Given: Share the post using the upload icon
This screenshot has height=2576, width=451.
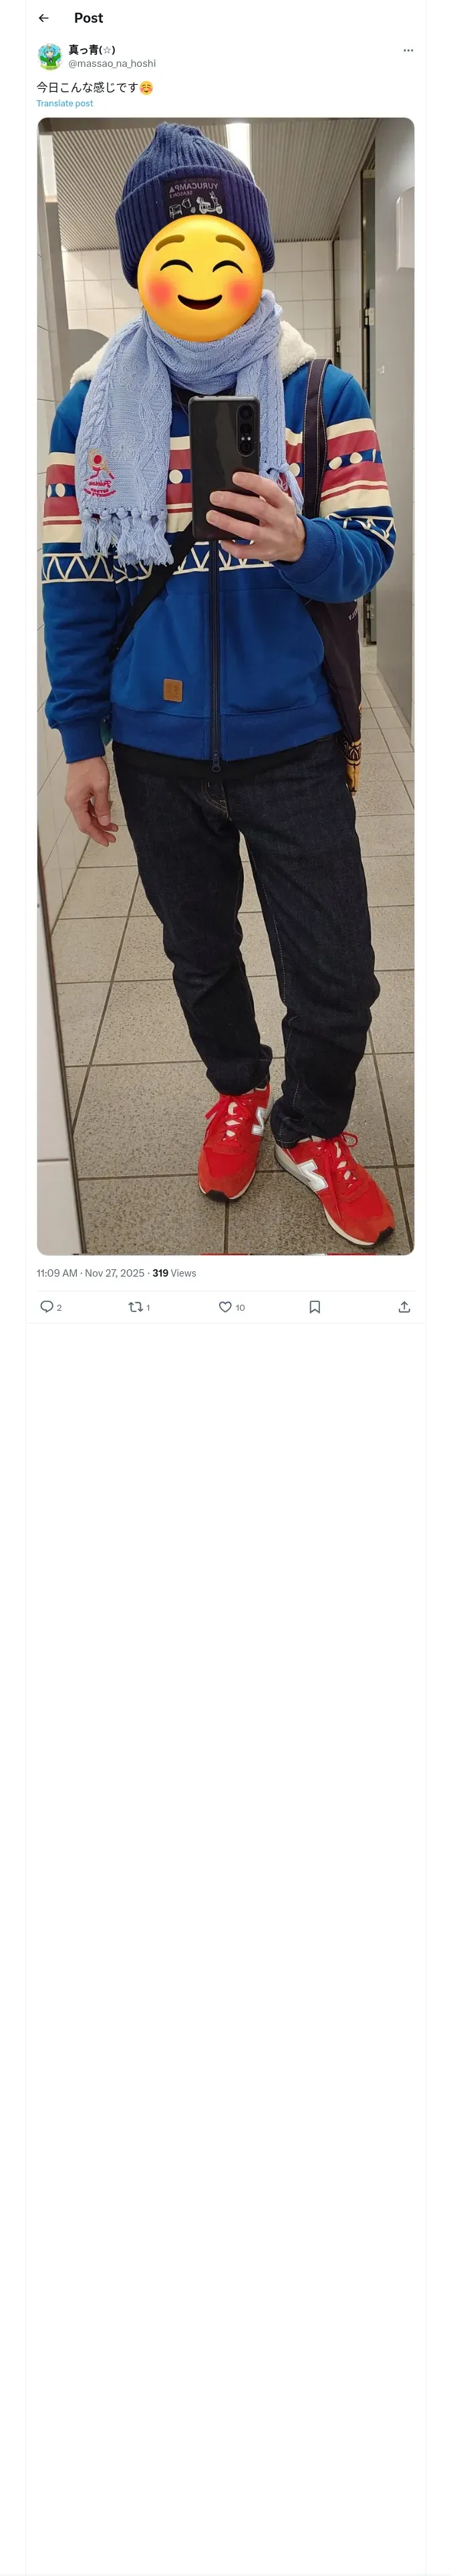Looking at the screenshot, I should point(404,1306).
